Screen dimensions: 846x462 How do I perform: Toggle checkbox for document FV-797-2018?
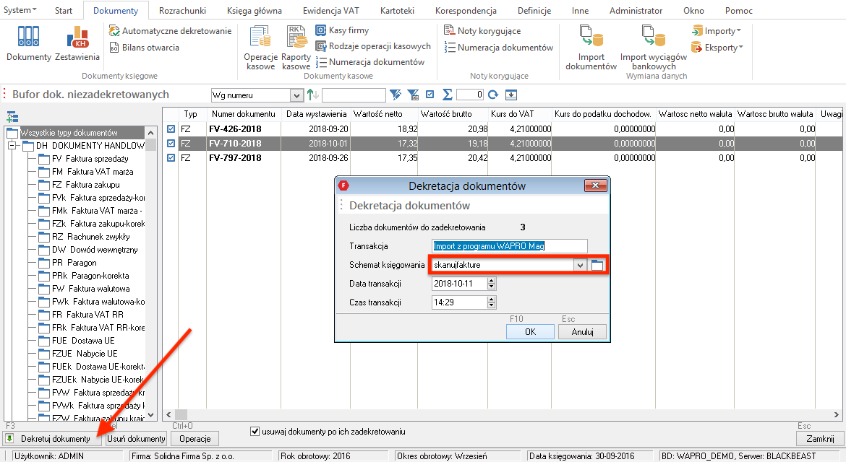tap(171, 157)
